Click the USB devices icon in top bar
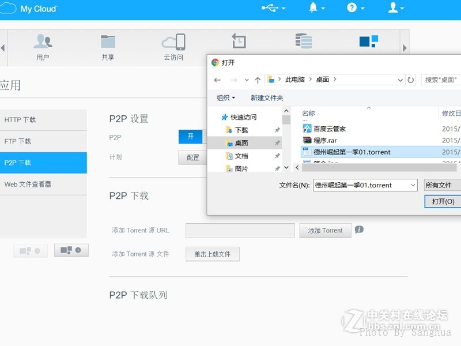Screen dimensions: 461x346 coord(270,8)
